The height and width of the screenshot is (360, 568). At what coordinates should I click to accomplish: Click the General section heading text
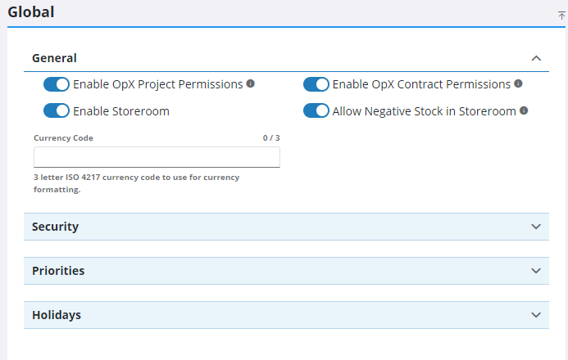click(x=54, y=58)
